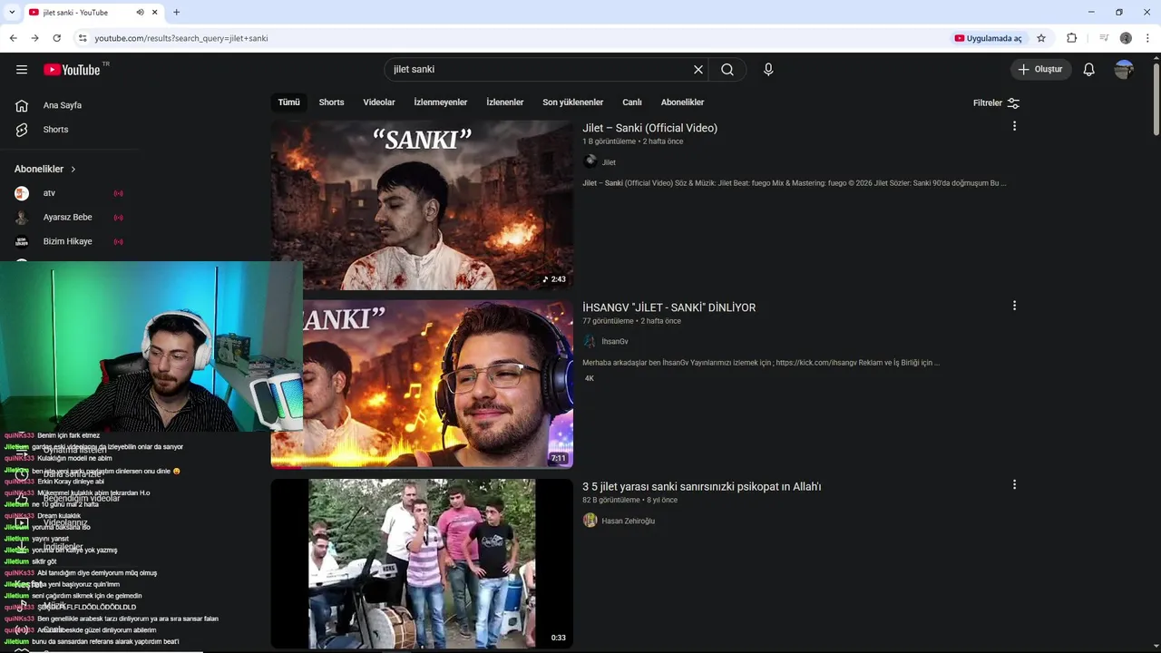
Task: Start voice search with the microphone icon
Action: (768, 70)
